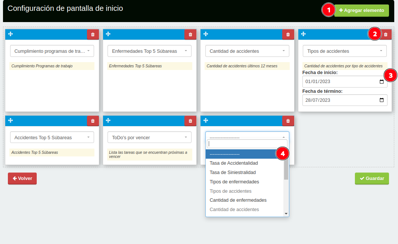
Task: Click move handle on ToDo's por vencer card
Action: coord(108,121)
